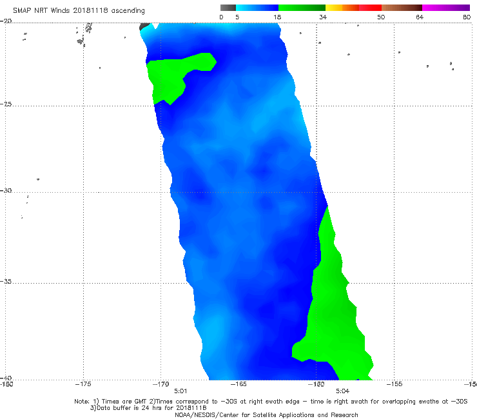The width and height of the screenshot is (477, 419).
Task: Click the color bar label '18'
Action: coord(277,17)
